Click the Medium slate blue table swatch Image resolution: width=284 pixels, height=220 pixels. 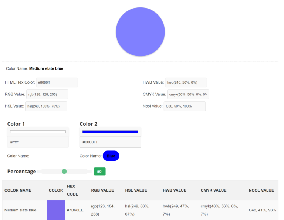pos(56,210)
